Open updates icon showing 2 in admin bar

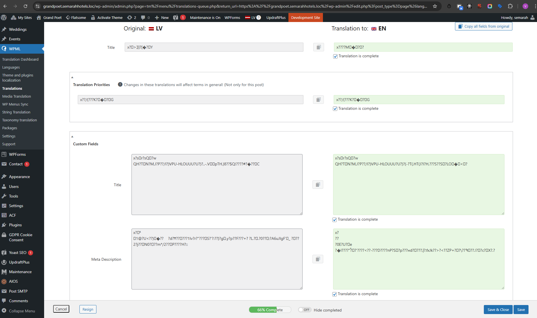click(132, 17)
